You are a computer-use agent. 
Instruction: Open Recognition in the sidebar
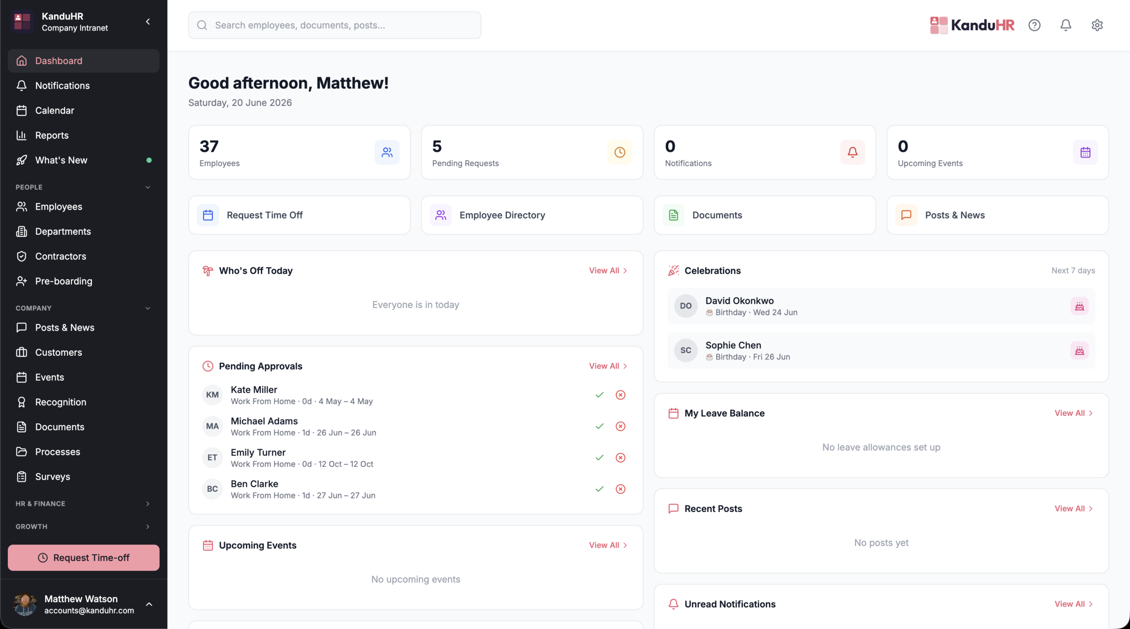[x=83, y=402]
